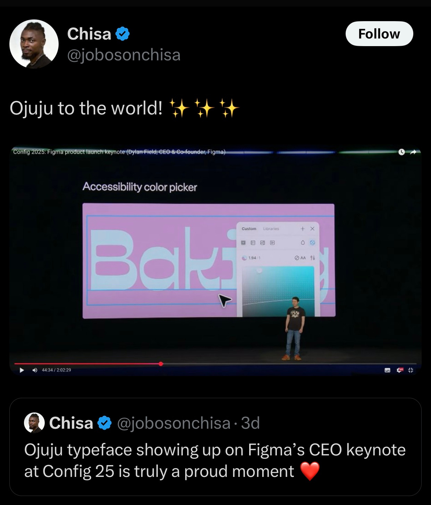Screen dimensions: 431x505
Task: Click the video play button
Action: pos(22,370)
